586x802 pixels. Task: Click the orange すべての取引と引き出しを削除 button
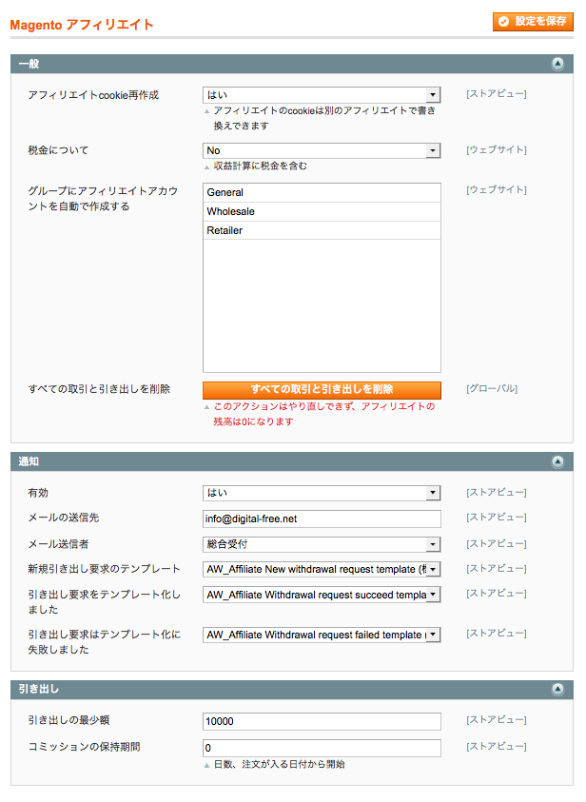coord(322,390)
